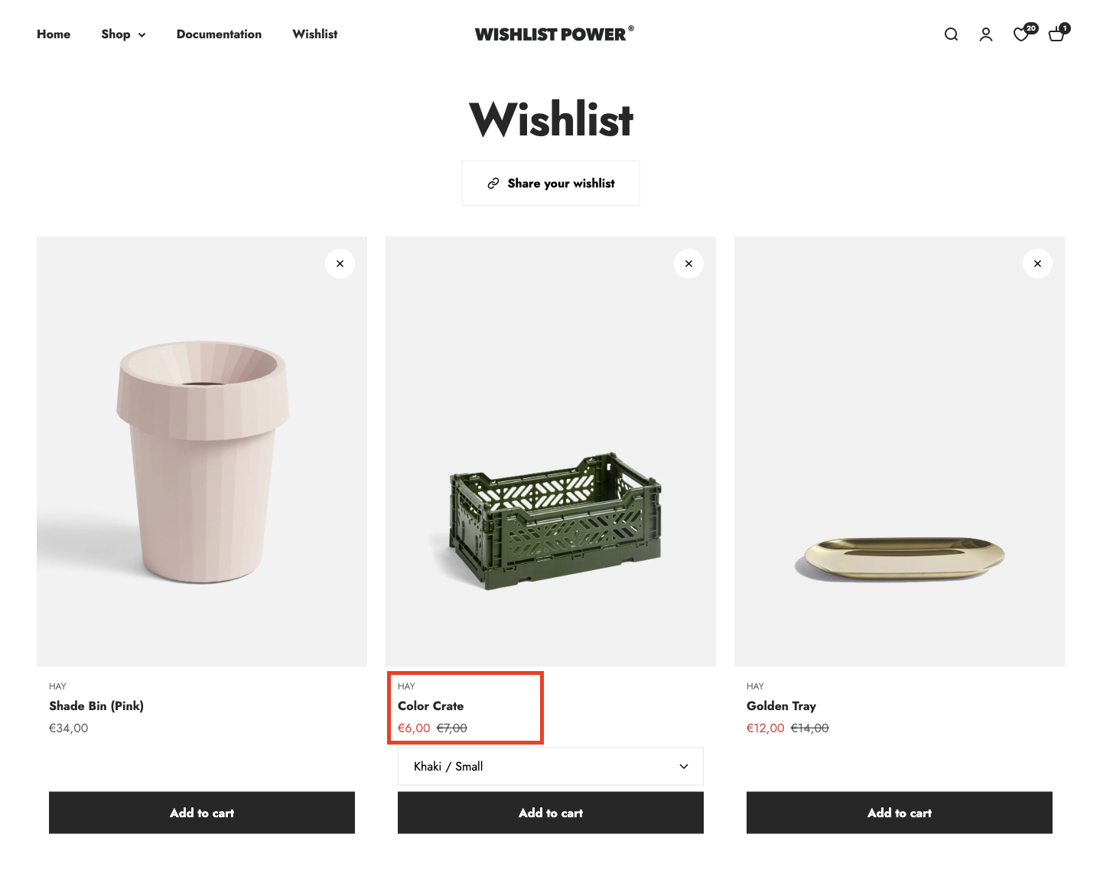Remove Shade Bin (Pink) from wishlist
This screenshot has width=1100, height=880.
click(x=340, y=263)
